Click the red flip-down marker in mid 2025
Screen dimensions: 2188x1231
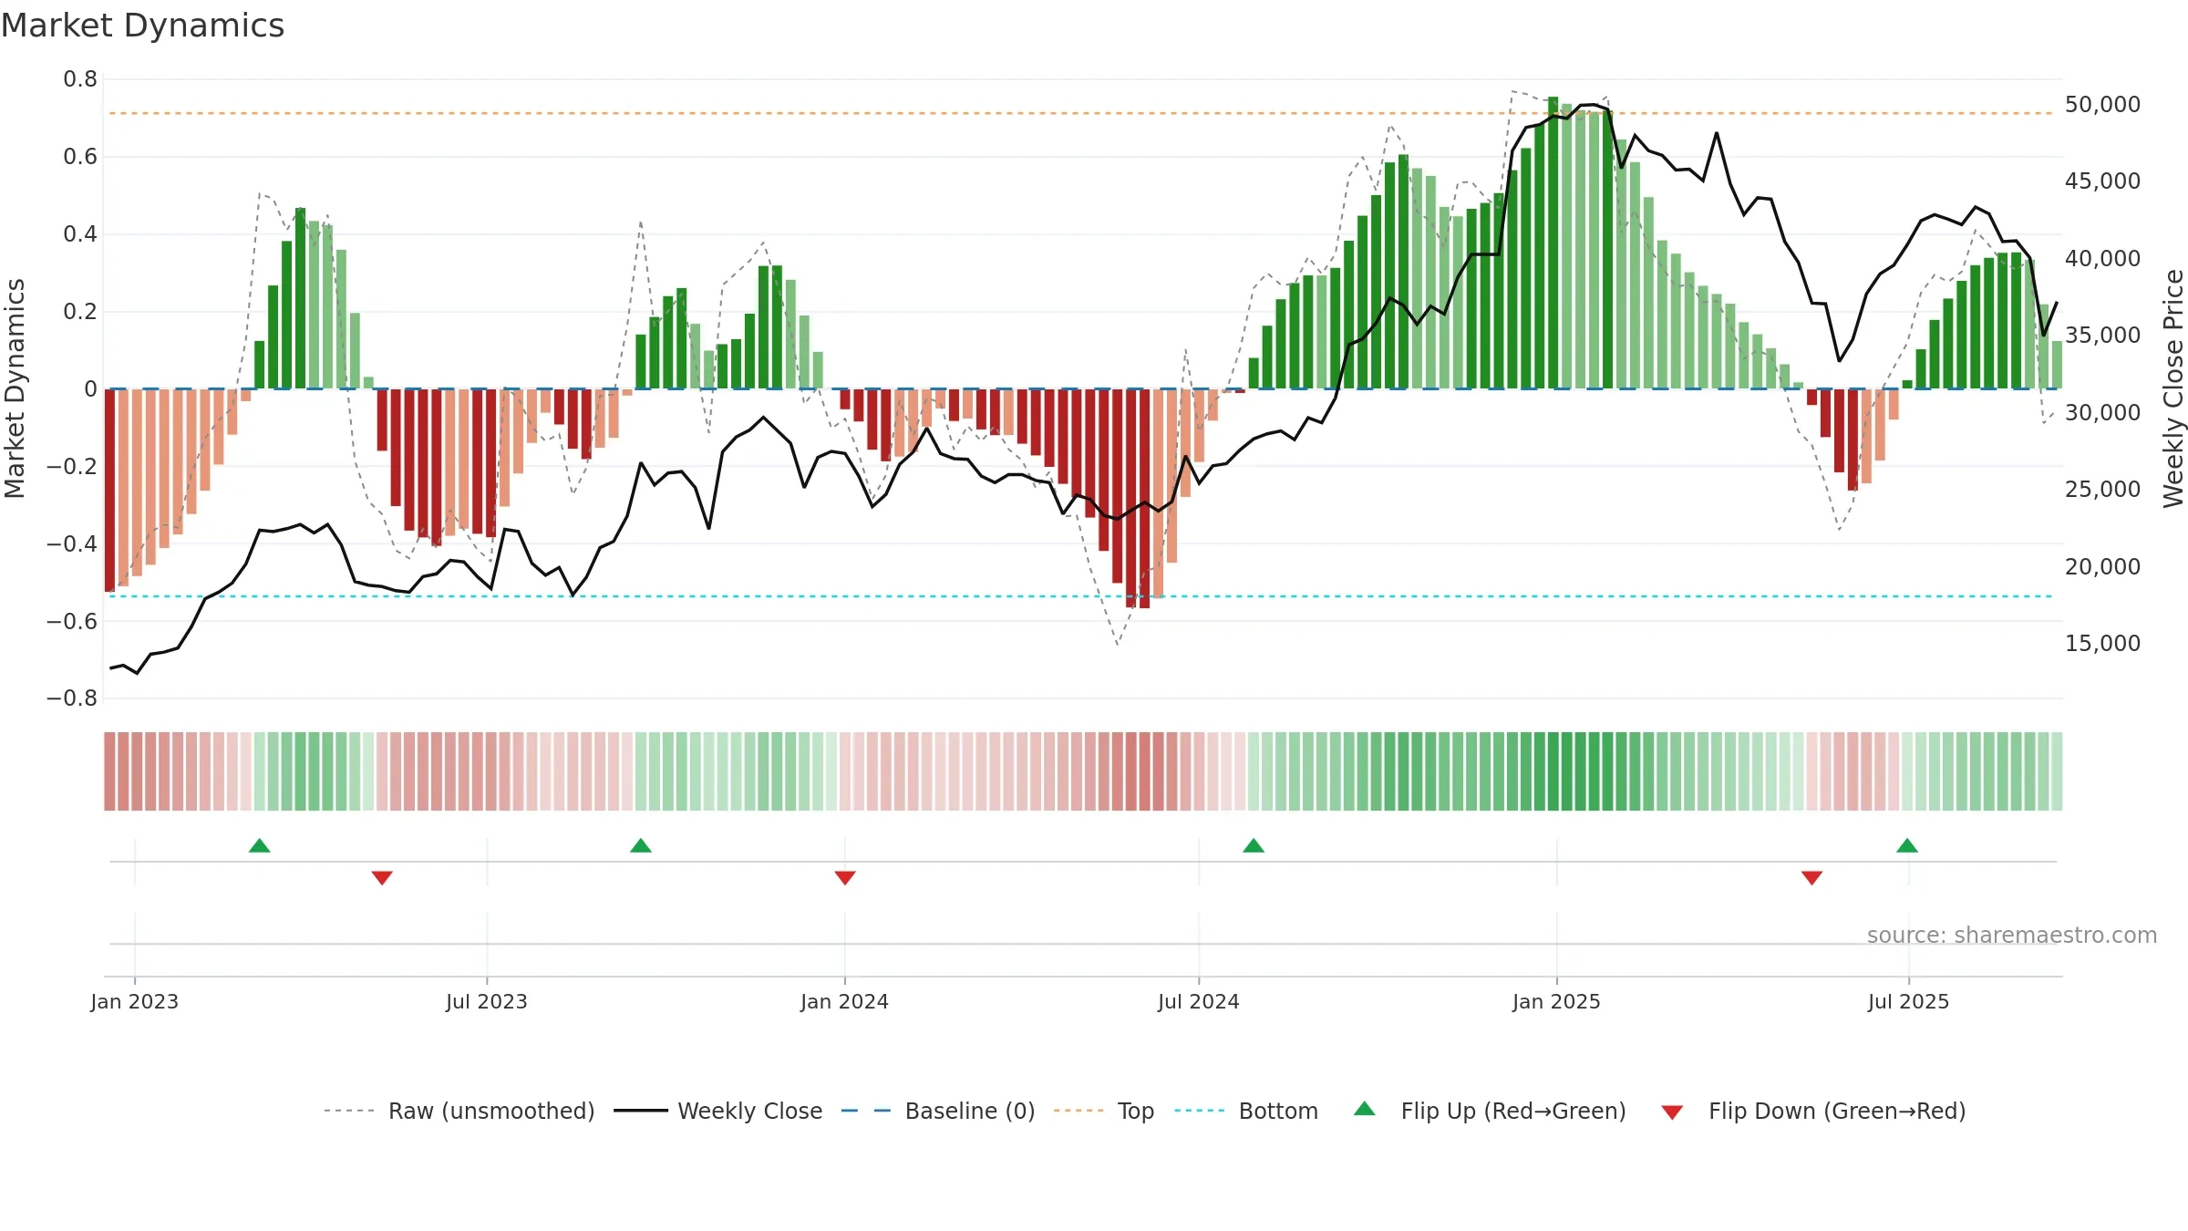pos(1811,877)
